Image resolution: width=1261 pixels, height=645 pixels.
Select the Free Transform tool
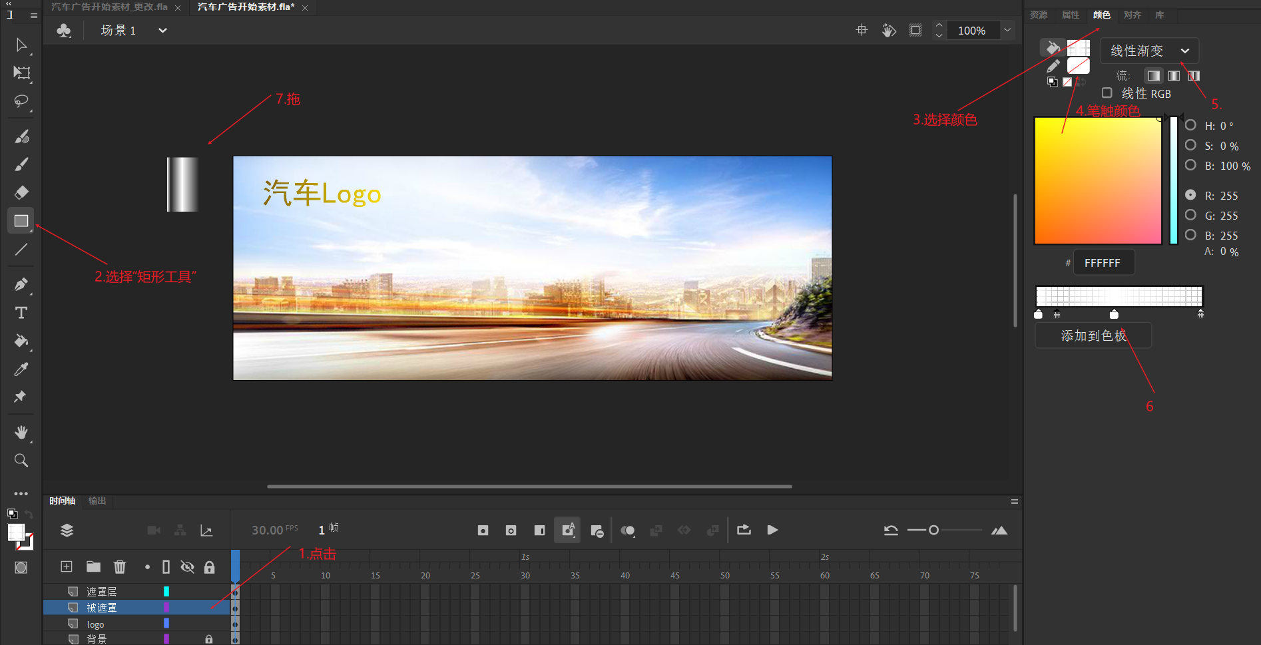click(x=21, y=73)
